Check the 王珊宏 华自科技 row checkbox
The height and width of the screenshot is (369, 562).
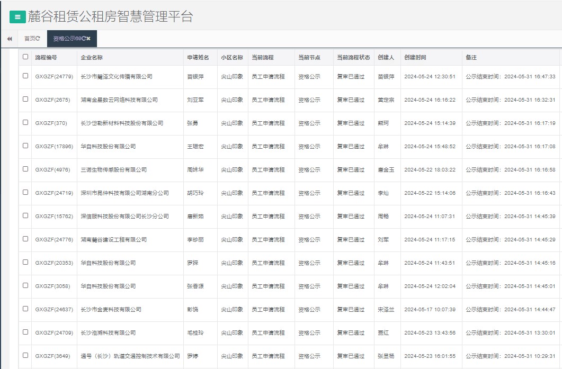point(24,146)
